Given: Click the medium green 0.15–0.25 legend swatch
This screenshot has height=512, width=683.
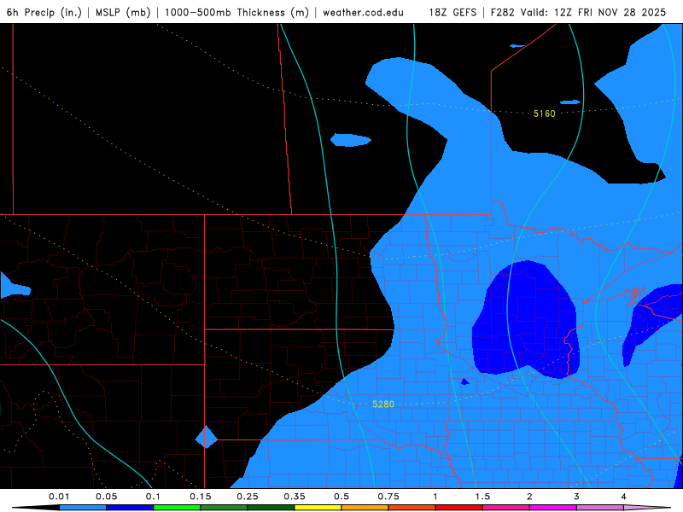Looking at the screenshot, I should (224, 508).
